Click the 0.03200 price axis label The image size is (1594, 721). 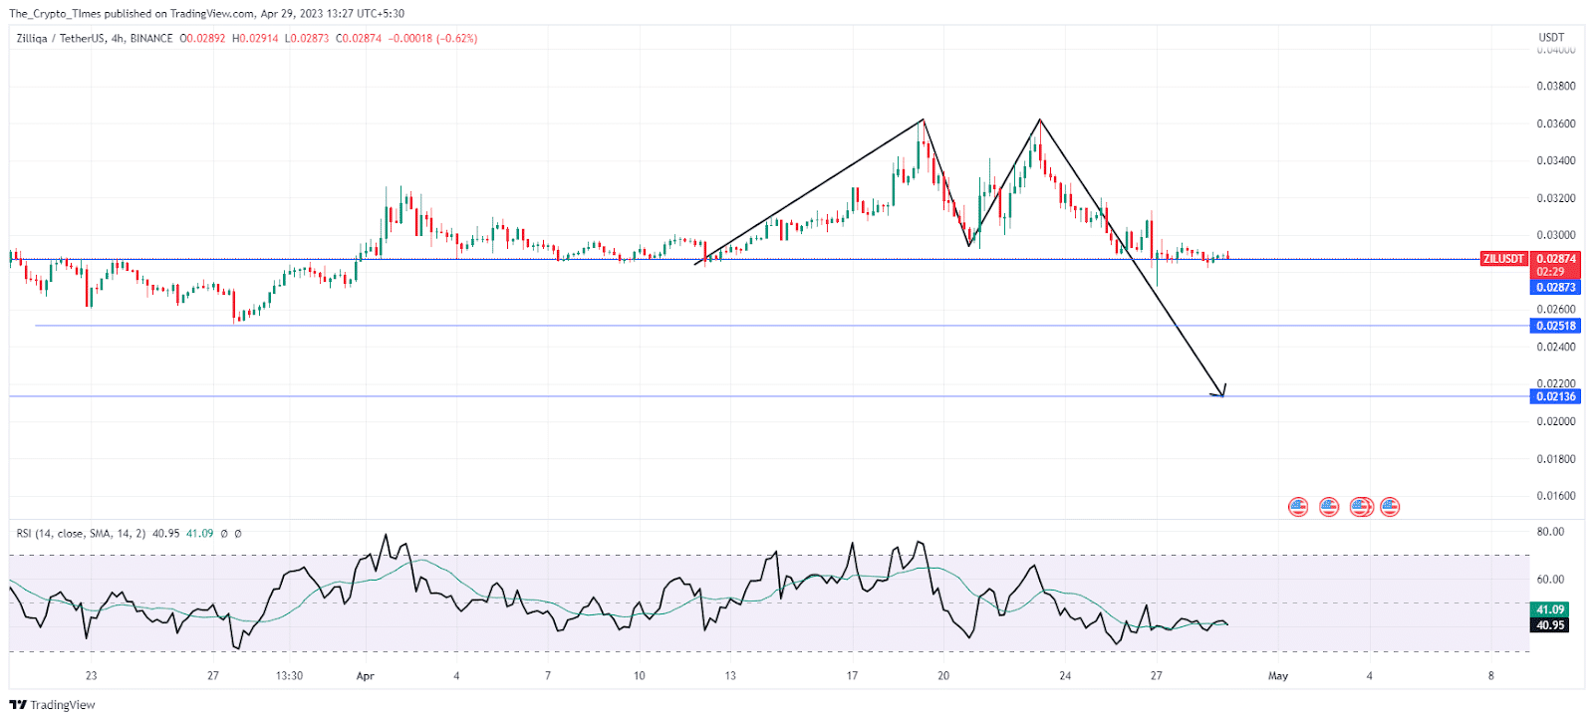1556,199
